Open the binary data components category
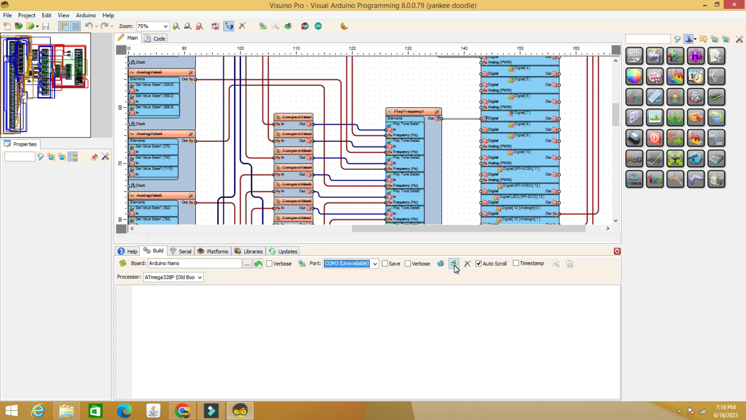The height and width of the screenshot is (420, 746). point(634,56)
